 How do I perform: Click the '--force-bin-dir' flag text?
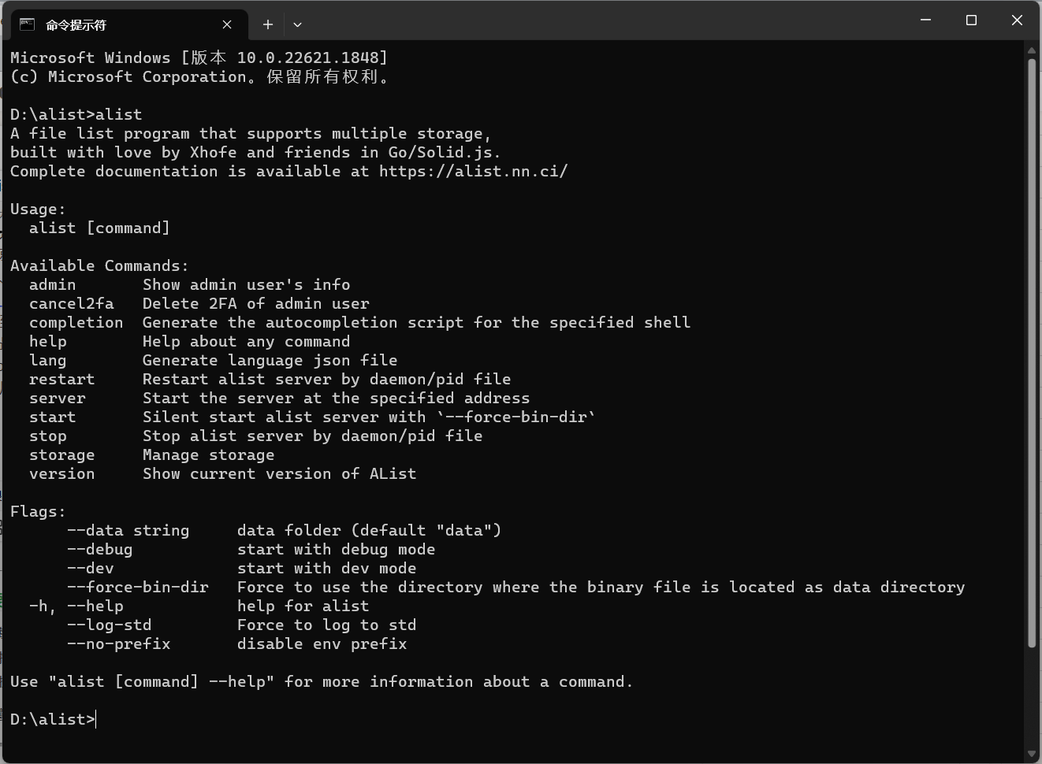tap(138, 587)
